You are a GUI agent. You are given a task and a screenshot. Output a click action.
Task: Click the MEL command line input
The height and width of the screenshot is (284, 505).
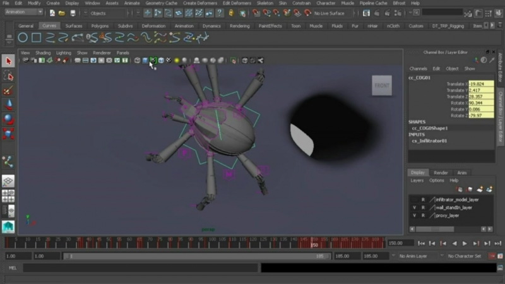[x=140, y=268]
